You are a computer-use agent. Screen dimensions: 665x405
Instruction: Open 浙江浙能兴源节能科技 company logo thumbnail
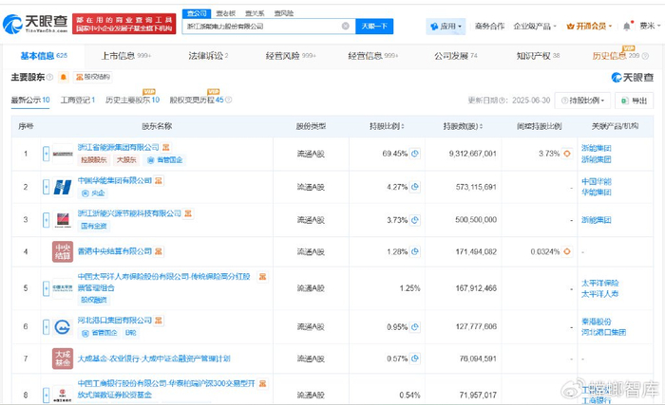[63, 219]
